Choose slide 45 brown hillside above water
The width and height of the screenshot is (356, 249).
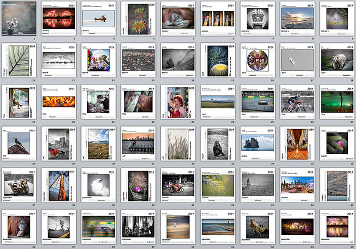coord(337,185)
